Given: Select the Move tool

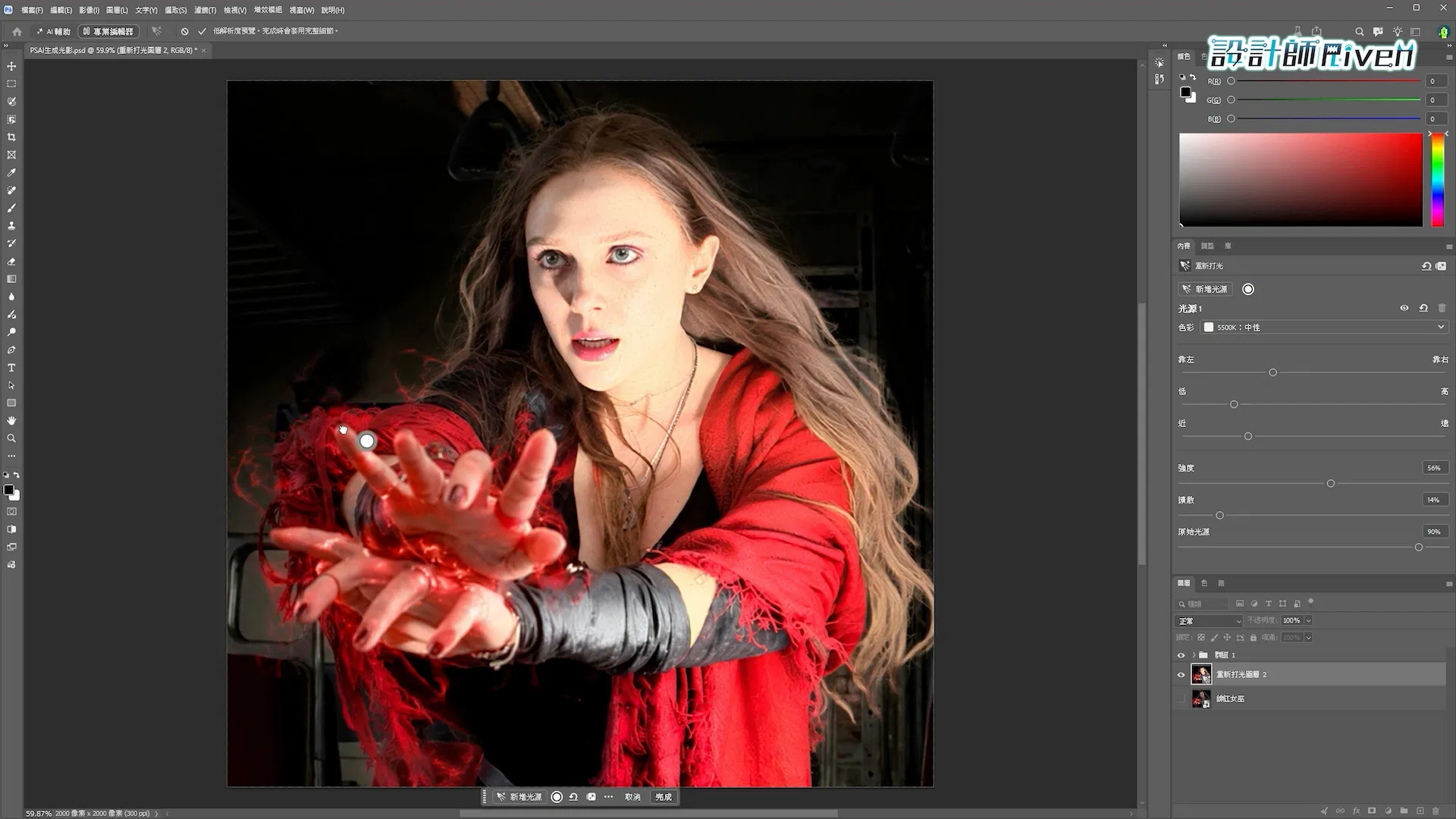Looking at the screenshot, I should coord(11,66).
